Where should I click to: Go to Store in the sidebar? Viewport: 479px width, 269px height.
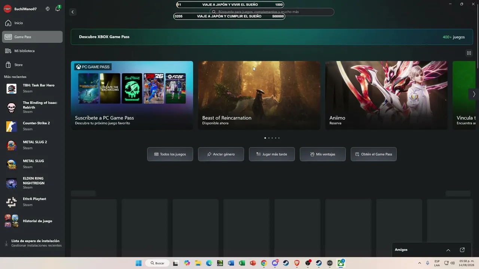tap(32, 65)
